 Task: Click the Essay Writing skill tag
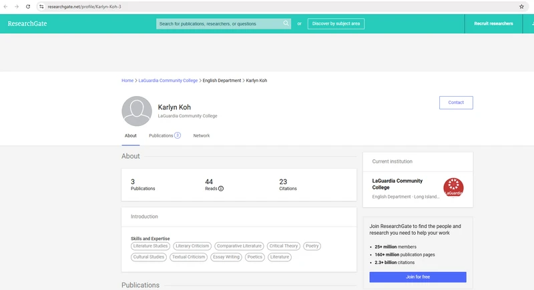(226, 257)
